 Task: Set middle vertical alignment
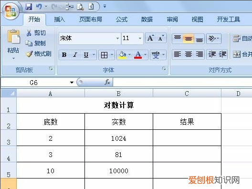188,39
